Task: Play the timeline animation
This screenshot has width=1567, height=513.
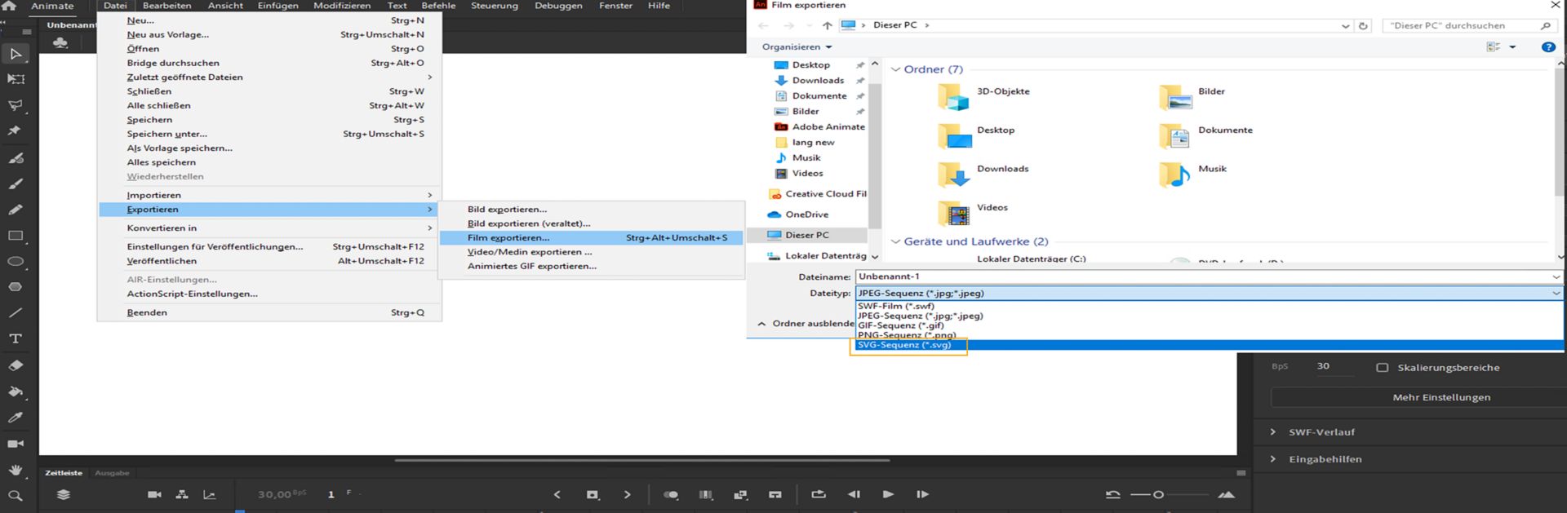Action: [888, 494]
